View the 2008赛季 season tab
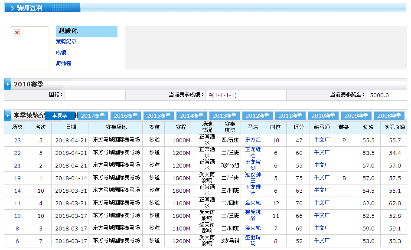This screenshot has height=250, width=411. (x=389, y=116)
